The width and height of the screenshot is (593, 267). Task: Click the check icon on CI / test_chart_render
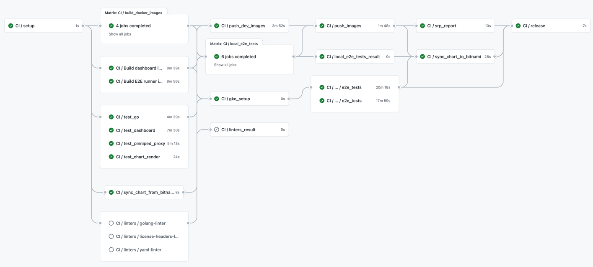point(111,157)
